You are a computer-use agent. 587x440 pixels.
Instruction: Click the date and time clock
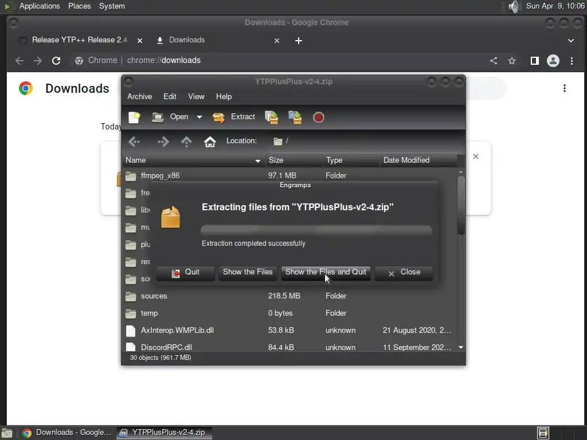555,6
